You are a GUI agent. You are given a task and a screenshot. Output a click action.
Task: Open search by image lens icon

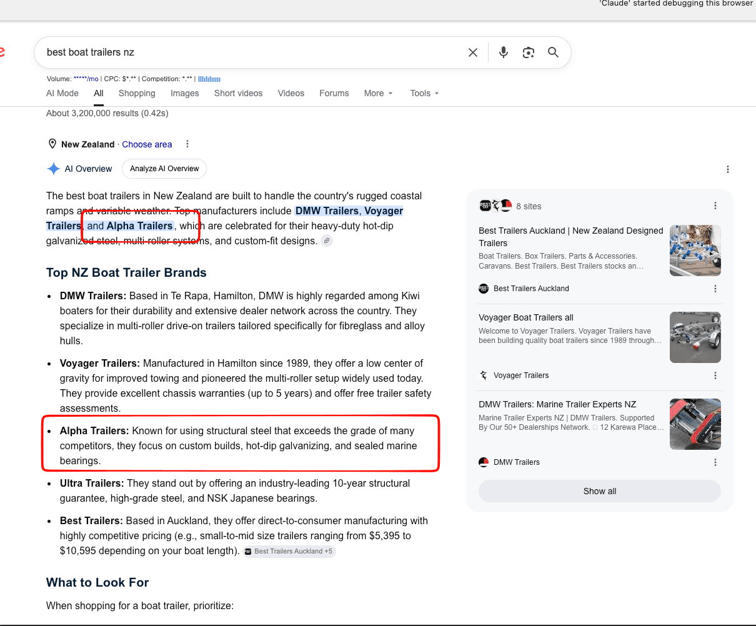tap(529, 52)
